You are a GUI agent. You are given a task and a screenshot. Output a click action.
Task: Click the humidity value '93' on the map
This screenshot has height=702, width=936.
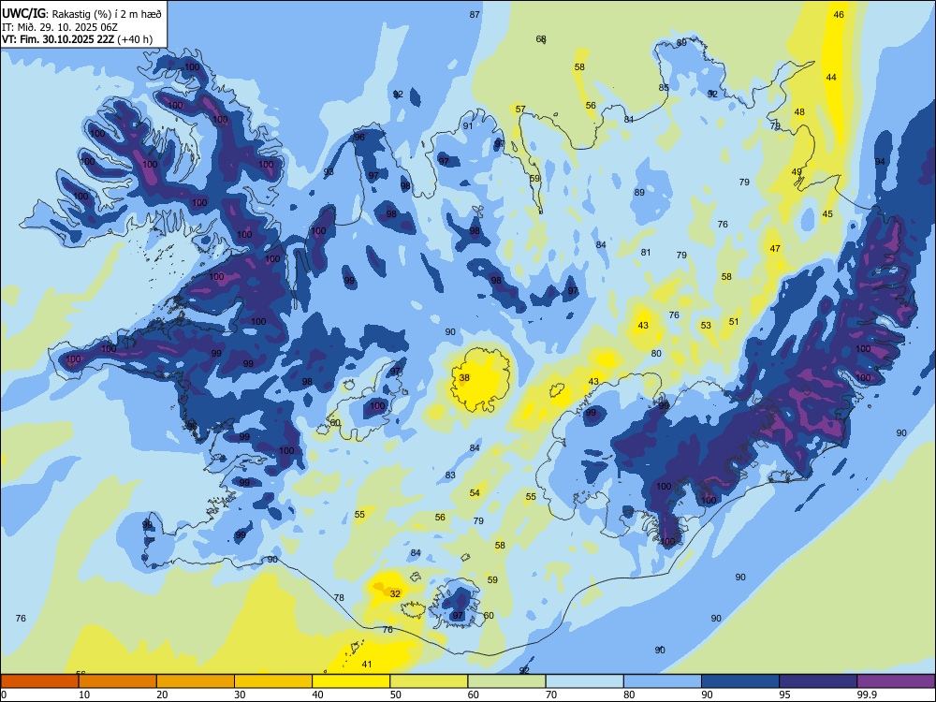tap(329, 172)
